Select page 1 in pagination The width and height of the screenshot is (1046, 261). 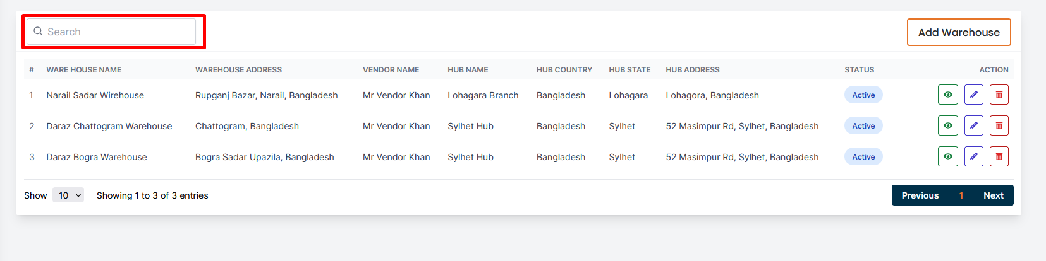961,195
